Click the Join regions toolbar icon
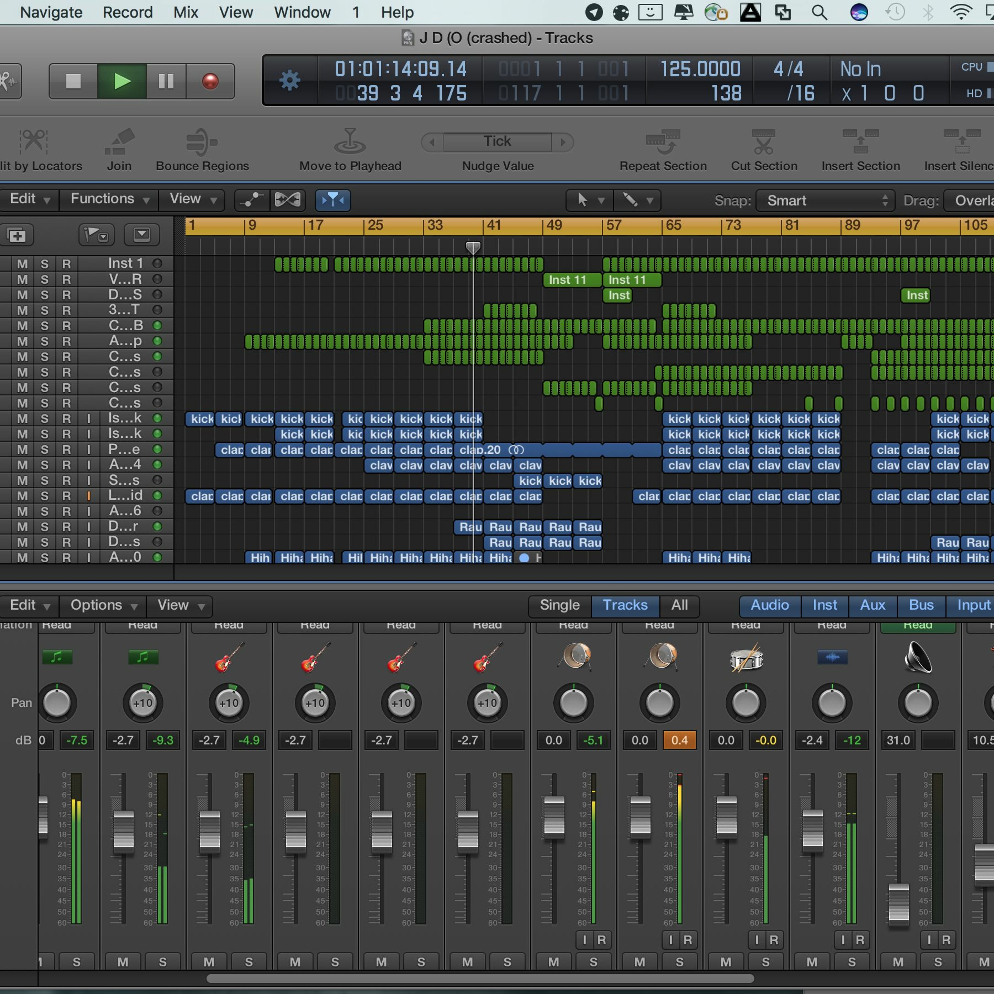This screenshot has height=994, width=994. coord(119,142)
